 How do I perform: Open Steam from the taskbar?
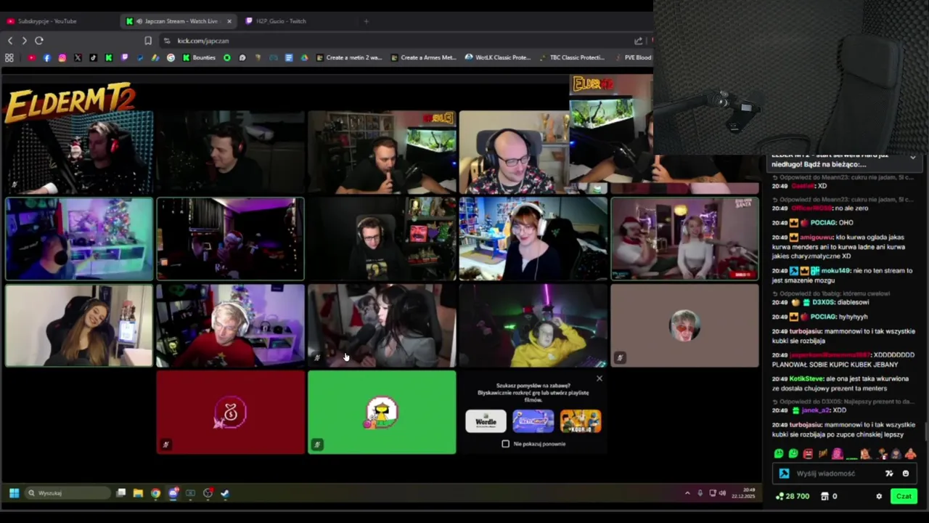point(225,493)
